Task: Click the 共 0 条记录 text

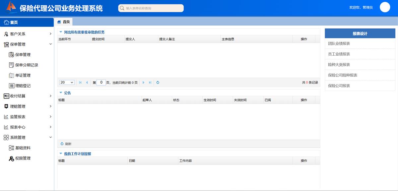Action: tap(310, 83)
